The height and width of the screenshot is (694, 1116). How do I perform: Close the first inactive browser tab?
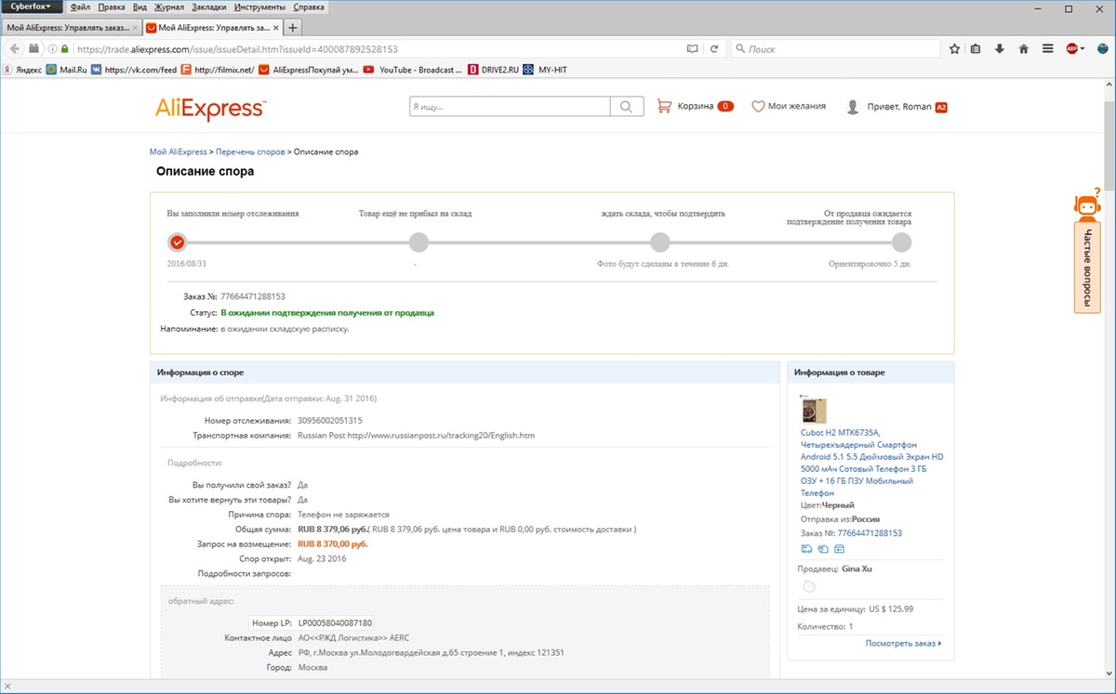tap(135, 28)
